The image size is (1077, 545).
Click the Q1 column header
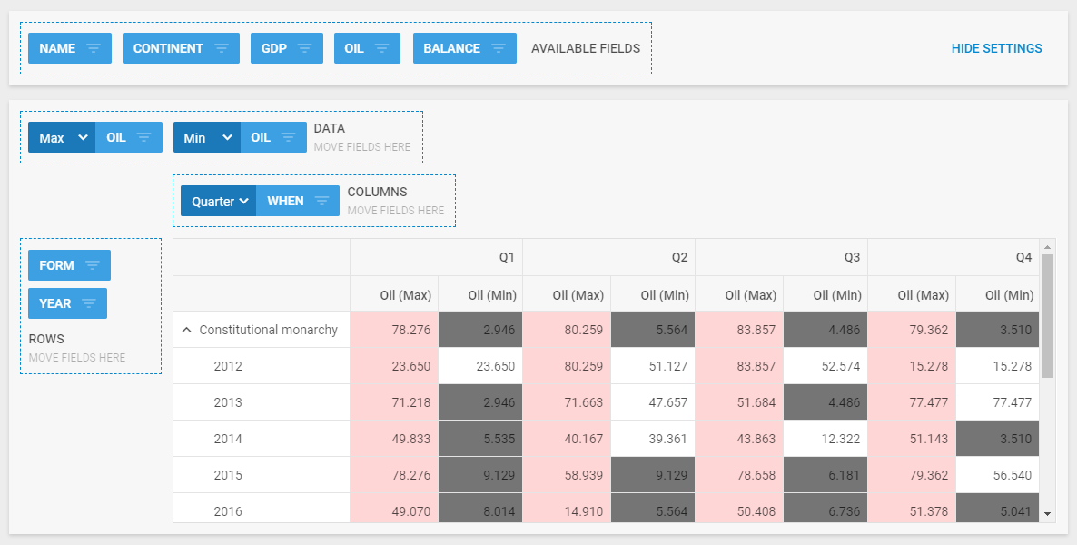coord(436,257)
